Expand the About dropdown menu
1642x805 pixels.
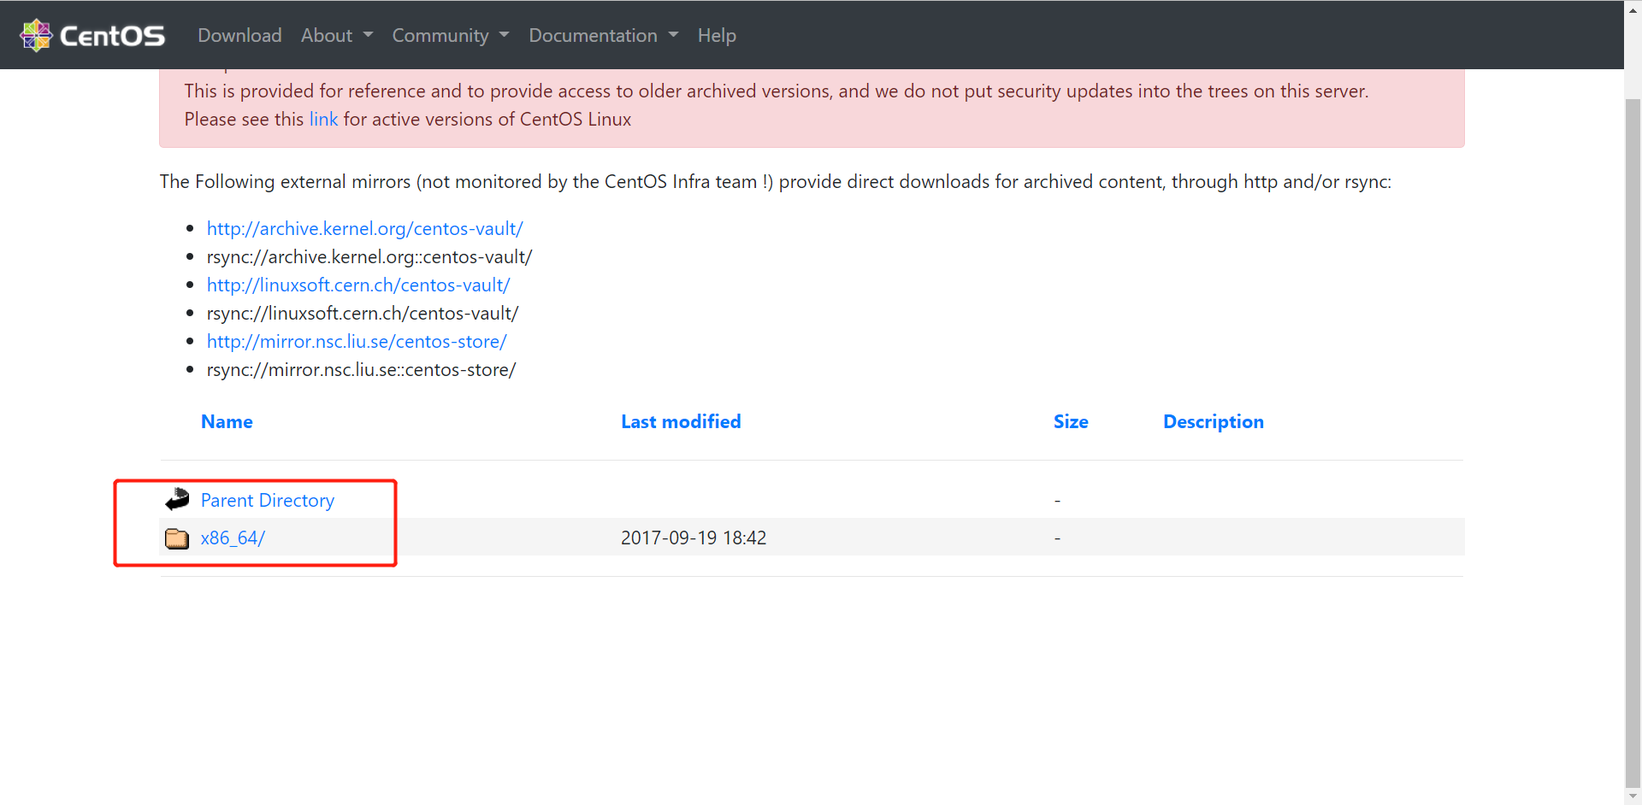point(337,35)
